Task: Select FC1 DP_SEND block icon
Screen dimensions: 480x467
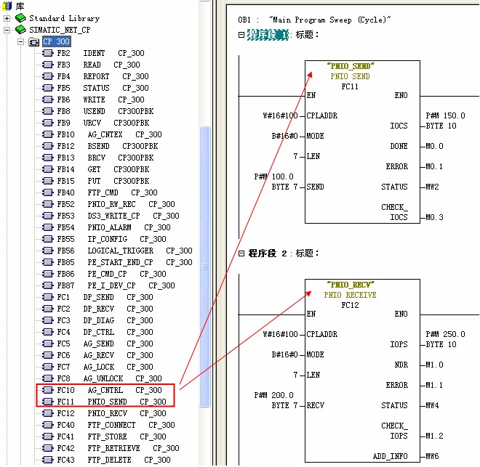Action: [x=48, y=297]
